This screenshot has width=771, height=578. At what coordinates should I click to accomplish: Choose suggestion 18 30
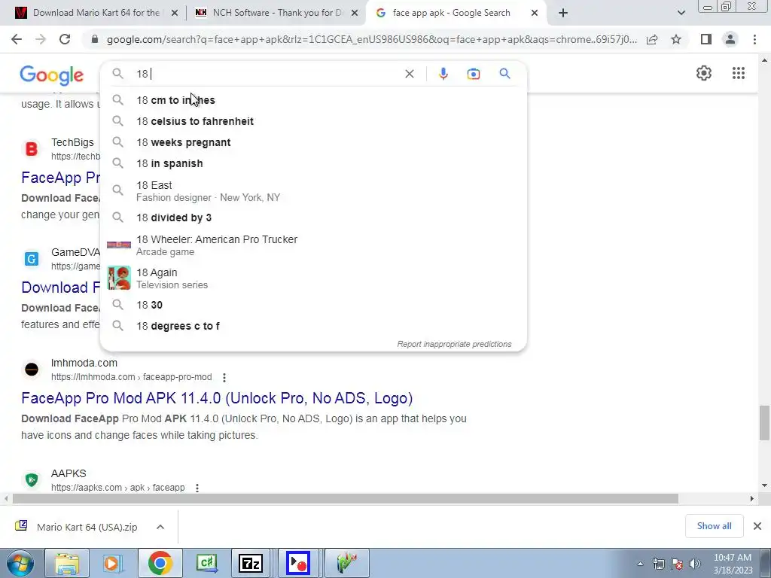pos(313,306)
